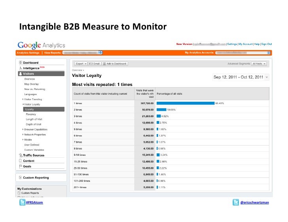Viewport: 288px width, 222px height.
Task: Click Add to Dashboard button
Action: tap(115, 64)
